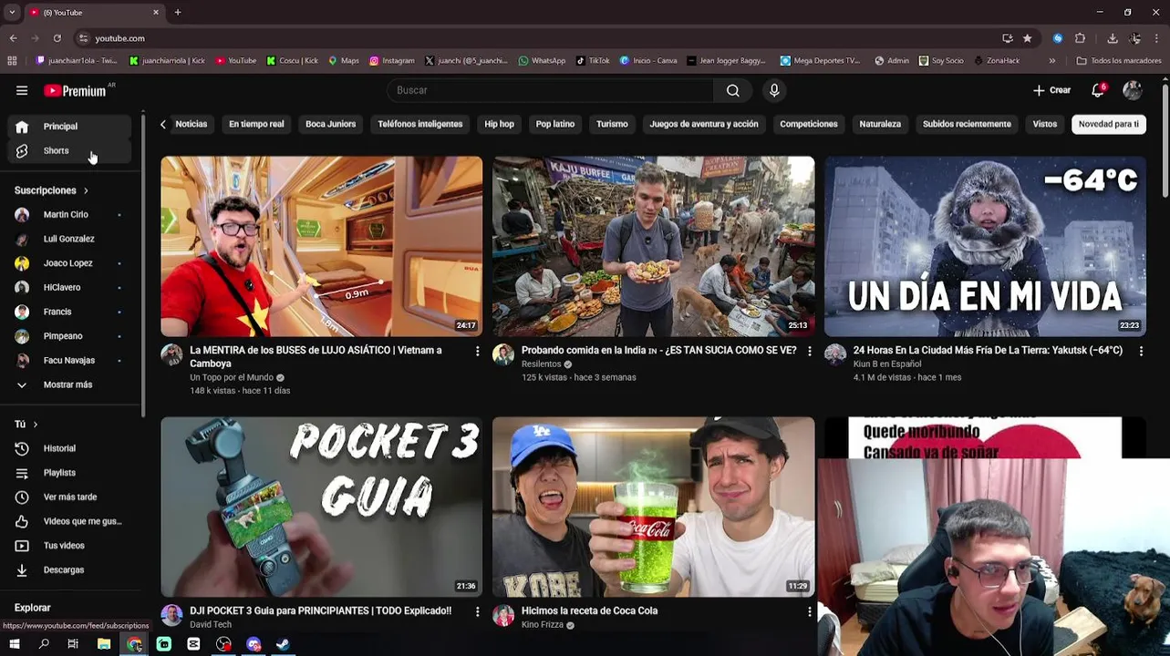The image size is (1170, 656).
Task: Go to Principal home in sidebar
Action: [x=69, y=127]
